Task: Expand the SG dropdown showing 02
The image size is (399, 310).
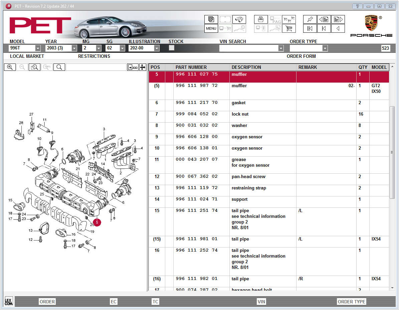Action: 123,48
